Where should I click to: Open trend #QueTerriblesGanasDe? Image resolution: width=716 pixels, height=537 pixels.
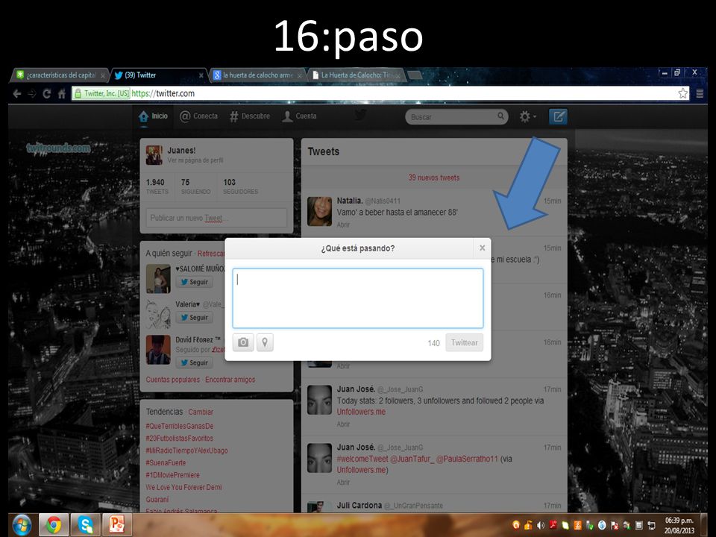[180, 426]
